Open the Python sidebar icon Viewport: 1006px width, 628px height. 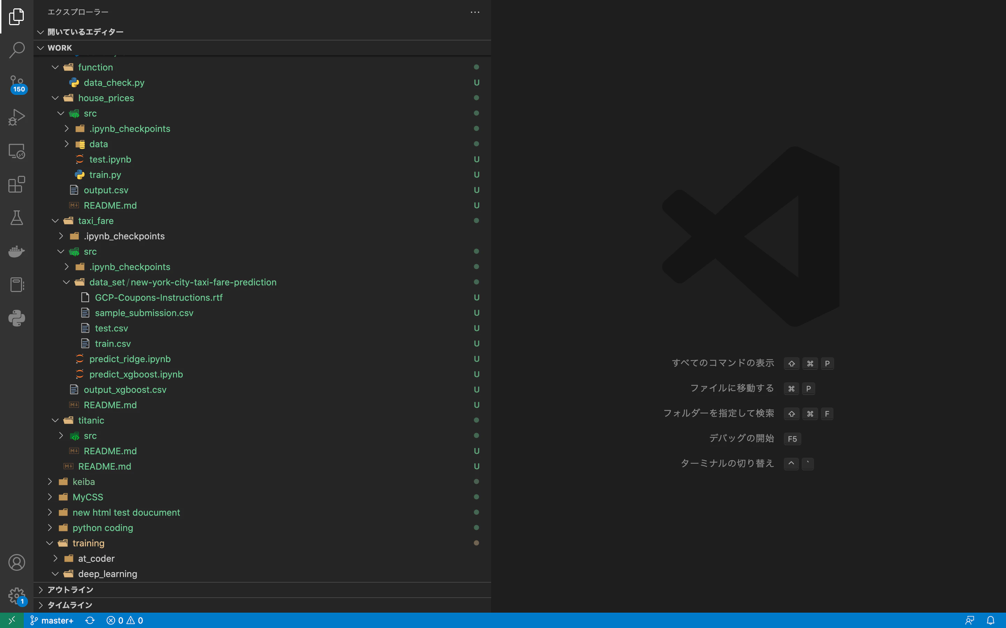pos(17,318)
